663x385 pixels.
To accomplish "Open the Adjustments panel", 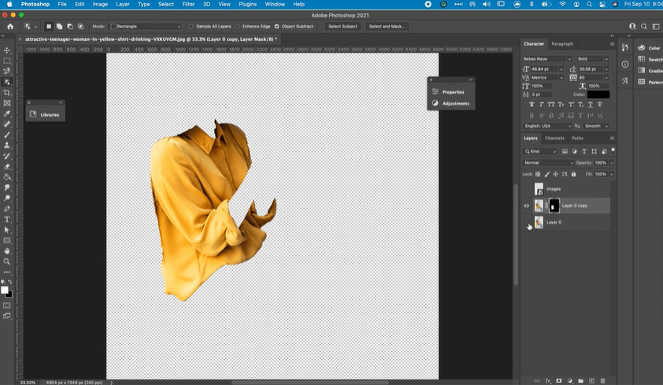I will click(x=455, y=103).
